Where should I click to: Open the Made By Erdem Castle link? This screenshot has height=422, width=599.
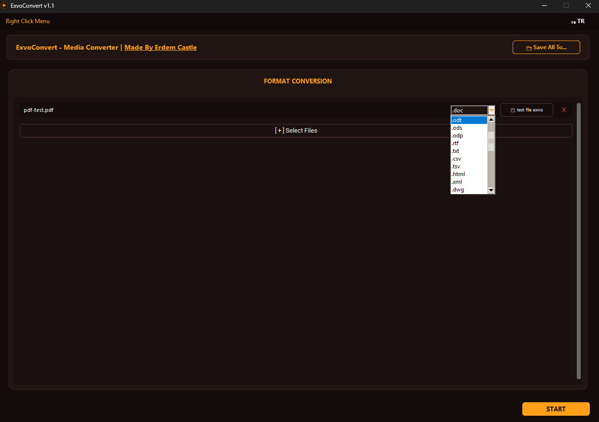point(161,47)
